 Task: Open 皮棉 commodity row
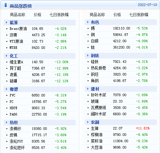tap(40, 135)
